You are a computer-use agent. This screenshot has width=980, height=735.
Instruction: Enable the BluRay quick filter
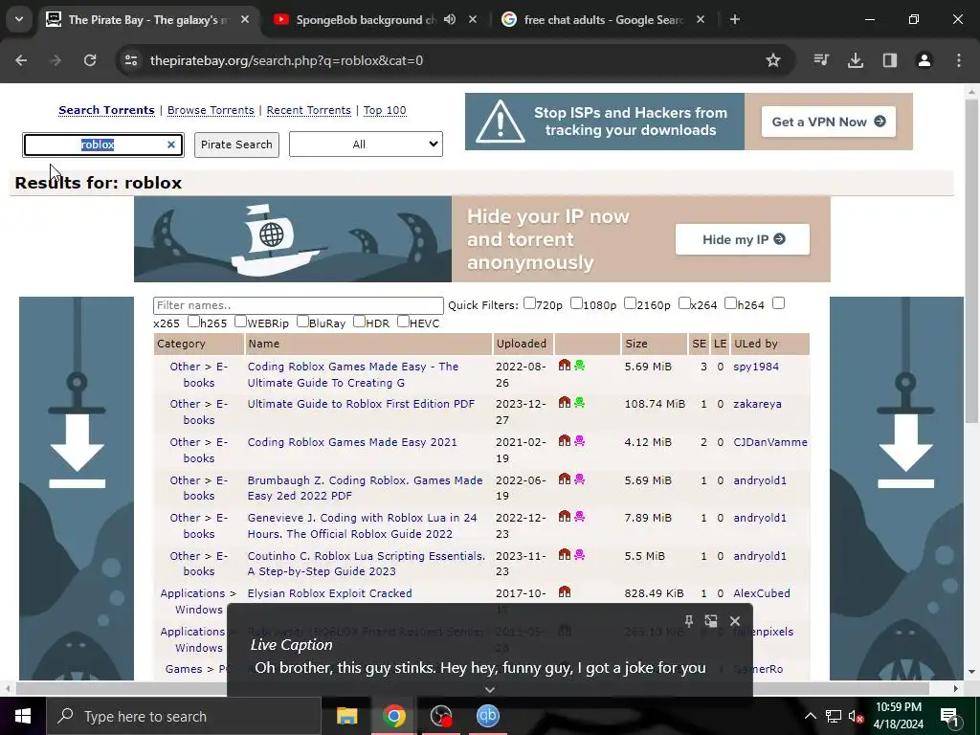pyautogui.click(x=302, y=322)
